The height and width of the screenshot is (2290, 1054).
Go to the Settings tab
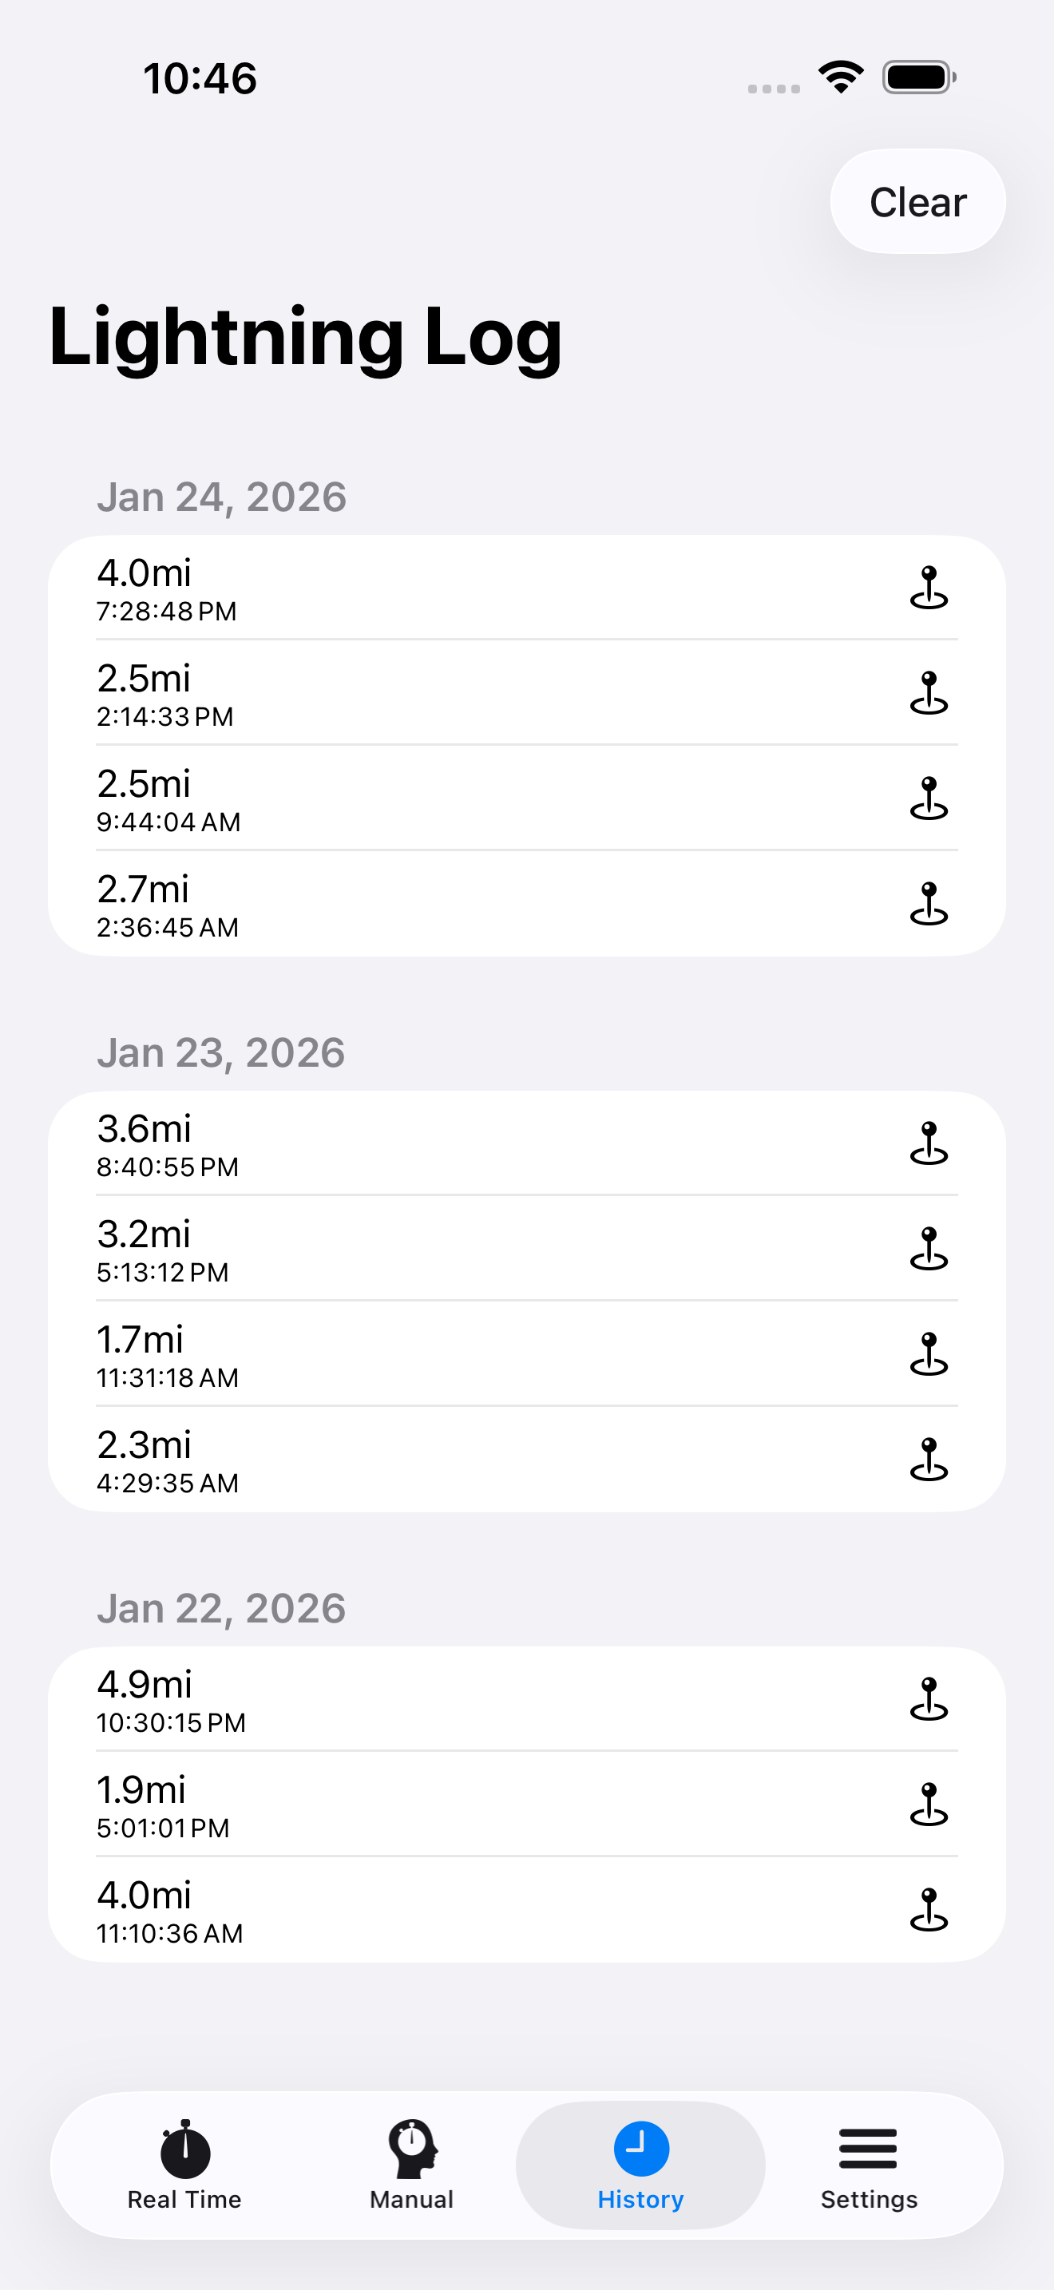(x=869, y=2165)
